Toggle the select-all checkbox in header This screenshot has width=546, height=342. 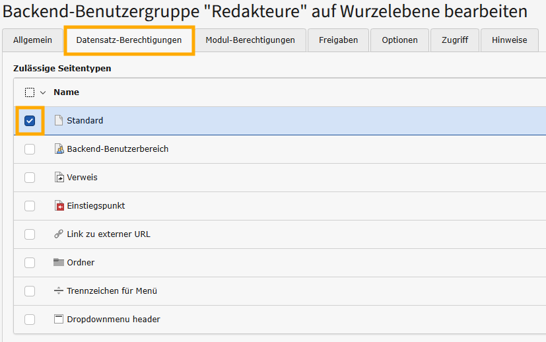[30, 92]
